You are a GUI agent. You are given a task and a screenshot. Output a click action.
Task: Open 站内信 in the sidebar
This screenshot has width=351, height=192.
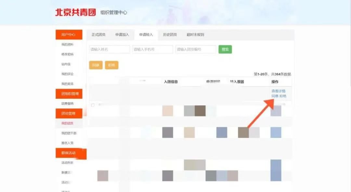coord(66,64)
